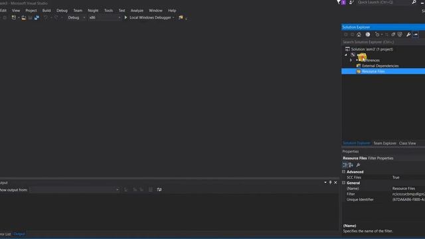Open the x86 platform dropdown
425x239 pixels.
click(104, 18)
